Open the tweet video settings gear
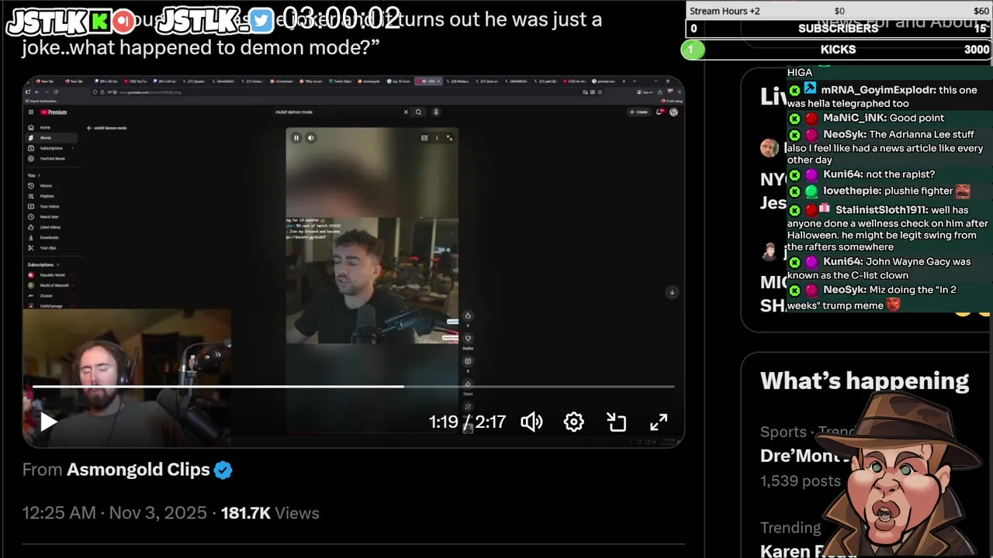993x558 pixels. pyautogui.click(x=574, y=422)
